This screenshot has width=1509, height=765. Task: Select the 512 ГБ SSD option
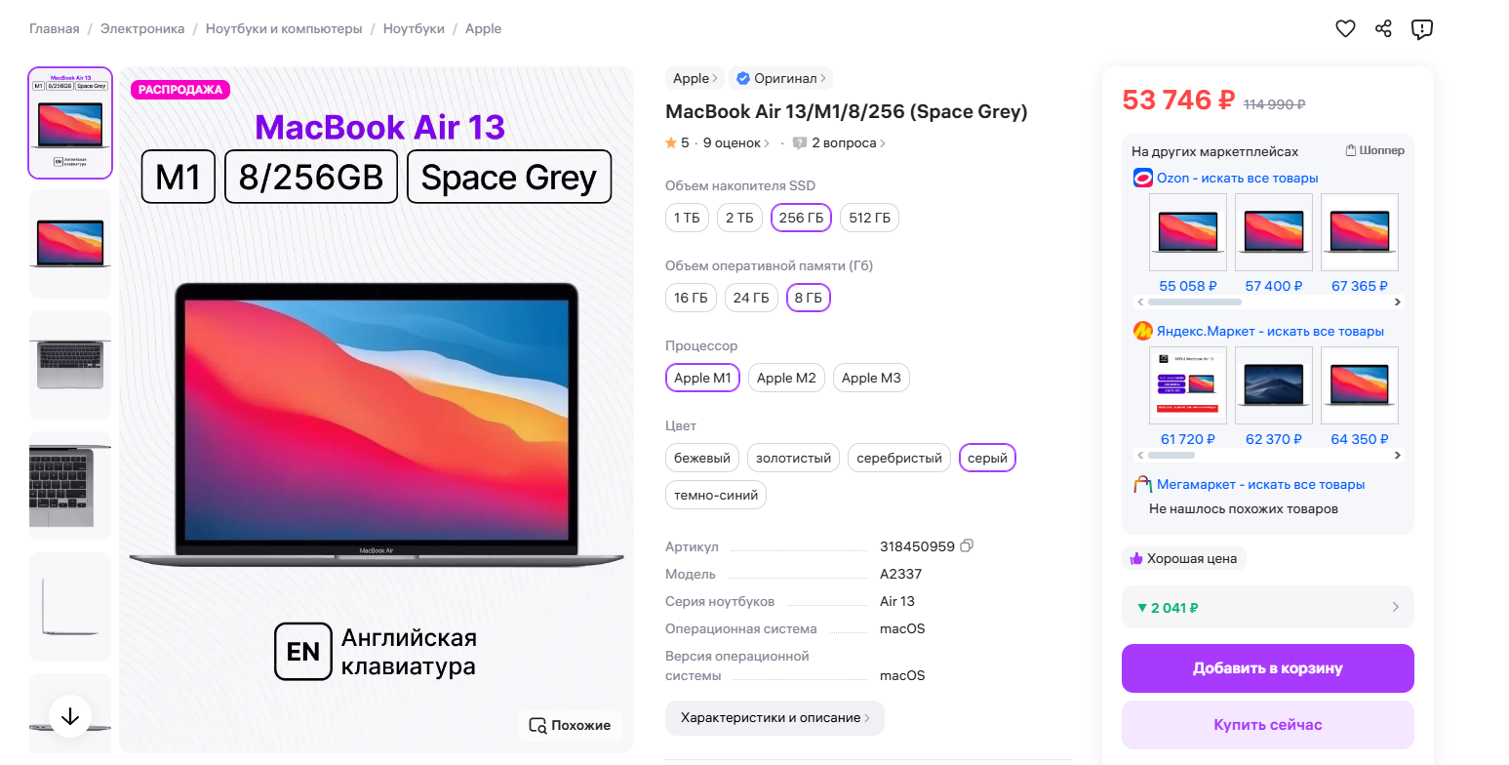click(869, 218)
